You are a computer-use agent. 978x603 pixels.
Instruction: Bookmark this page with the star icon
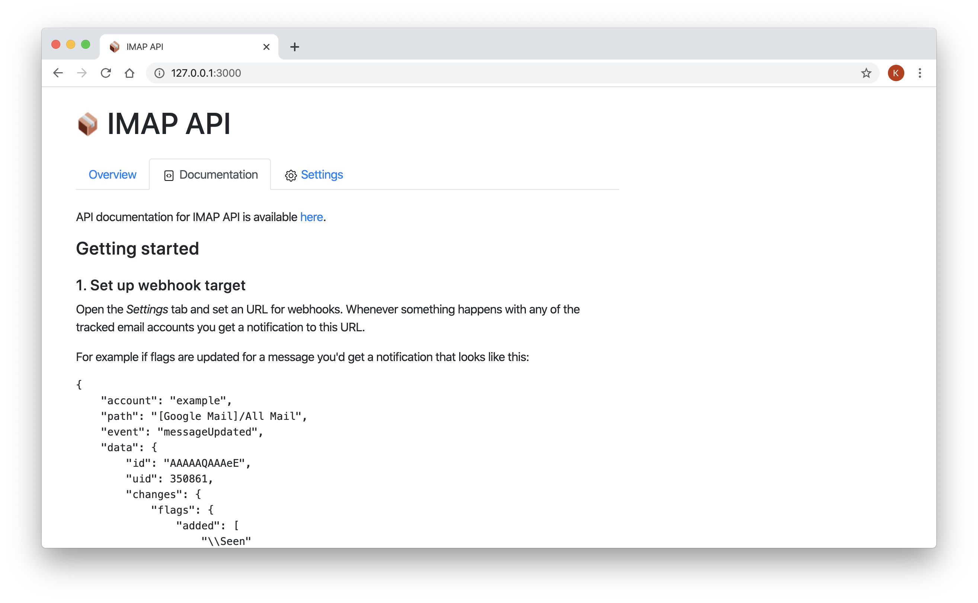(x=866, y=73)
